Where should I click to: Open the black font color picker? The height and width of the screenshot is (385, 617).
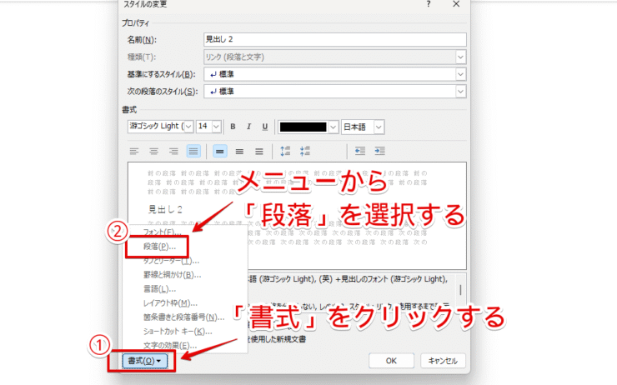point(333,127)
